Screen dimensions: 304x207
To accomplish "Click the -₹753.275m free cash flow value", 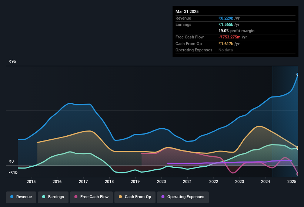I will (229, 37).
